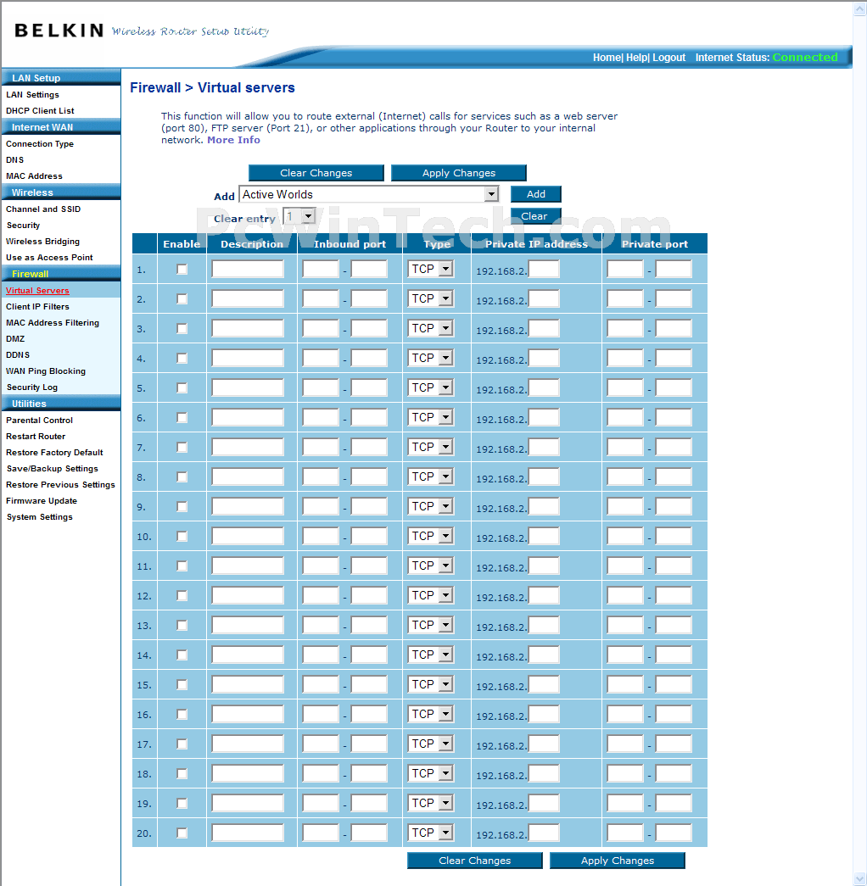Open the Type dropdown in row 20
This screenshot has height=886, width=867.
point(430,833)
